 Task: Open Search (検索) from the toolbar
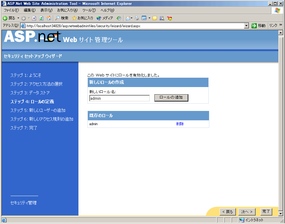click(x=62, y=18)
